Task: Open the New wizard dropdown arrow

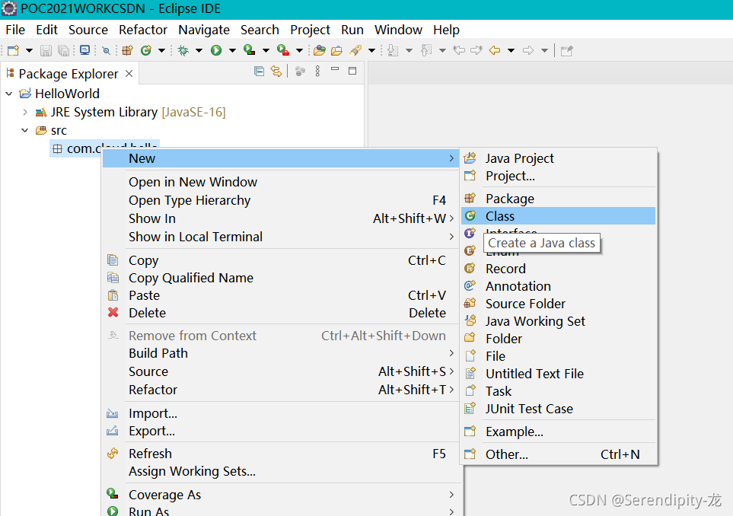Action: click(x=29, y=50)
